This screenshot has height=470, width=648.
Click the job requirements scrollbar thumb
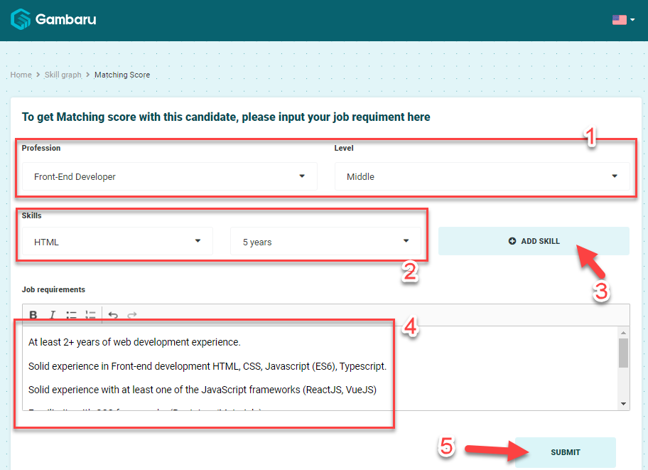623,353
